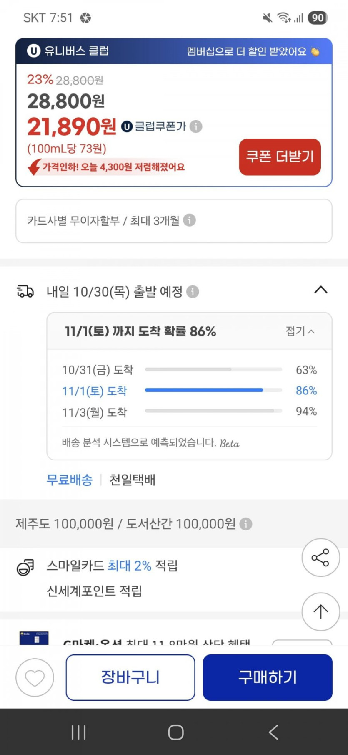Add item with 장바구니 button
The width and height of the screenshot is (348, 755).
point(130,677)
